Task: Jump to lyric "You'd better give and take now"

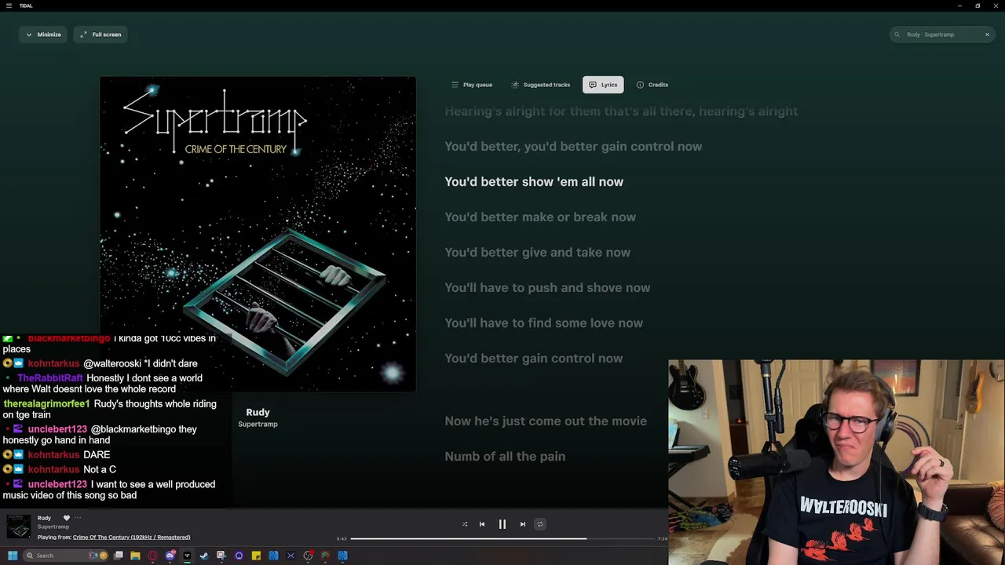Action: (x=538, y=252)
